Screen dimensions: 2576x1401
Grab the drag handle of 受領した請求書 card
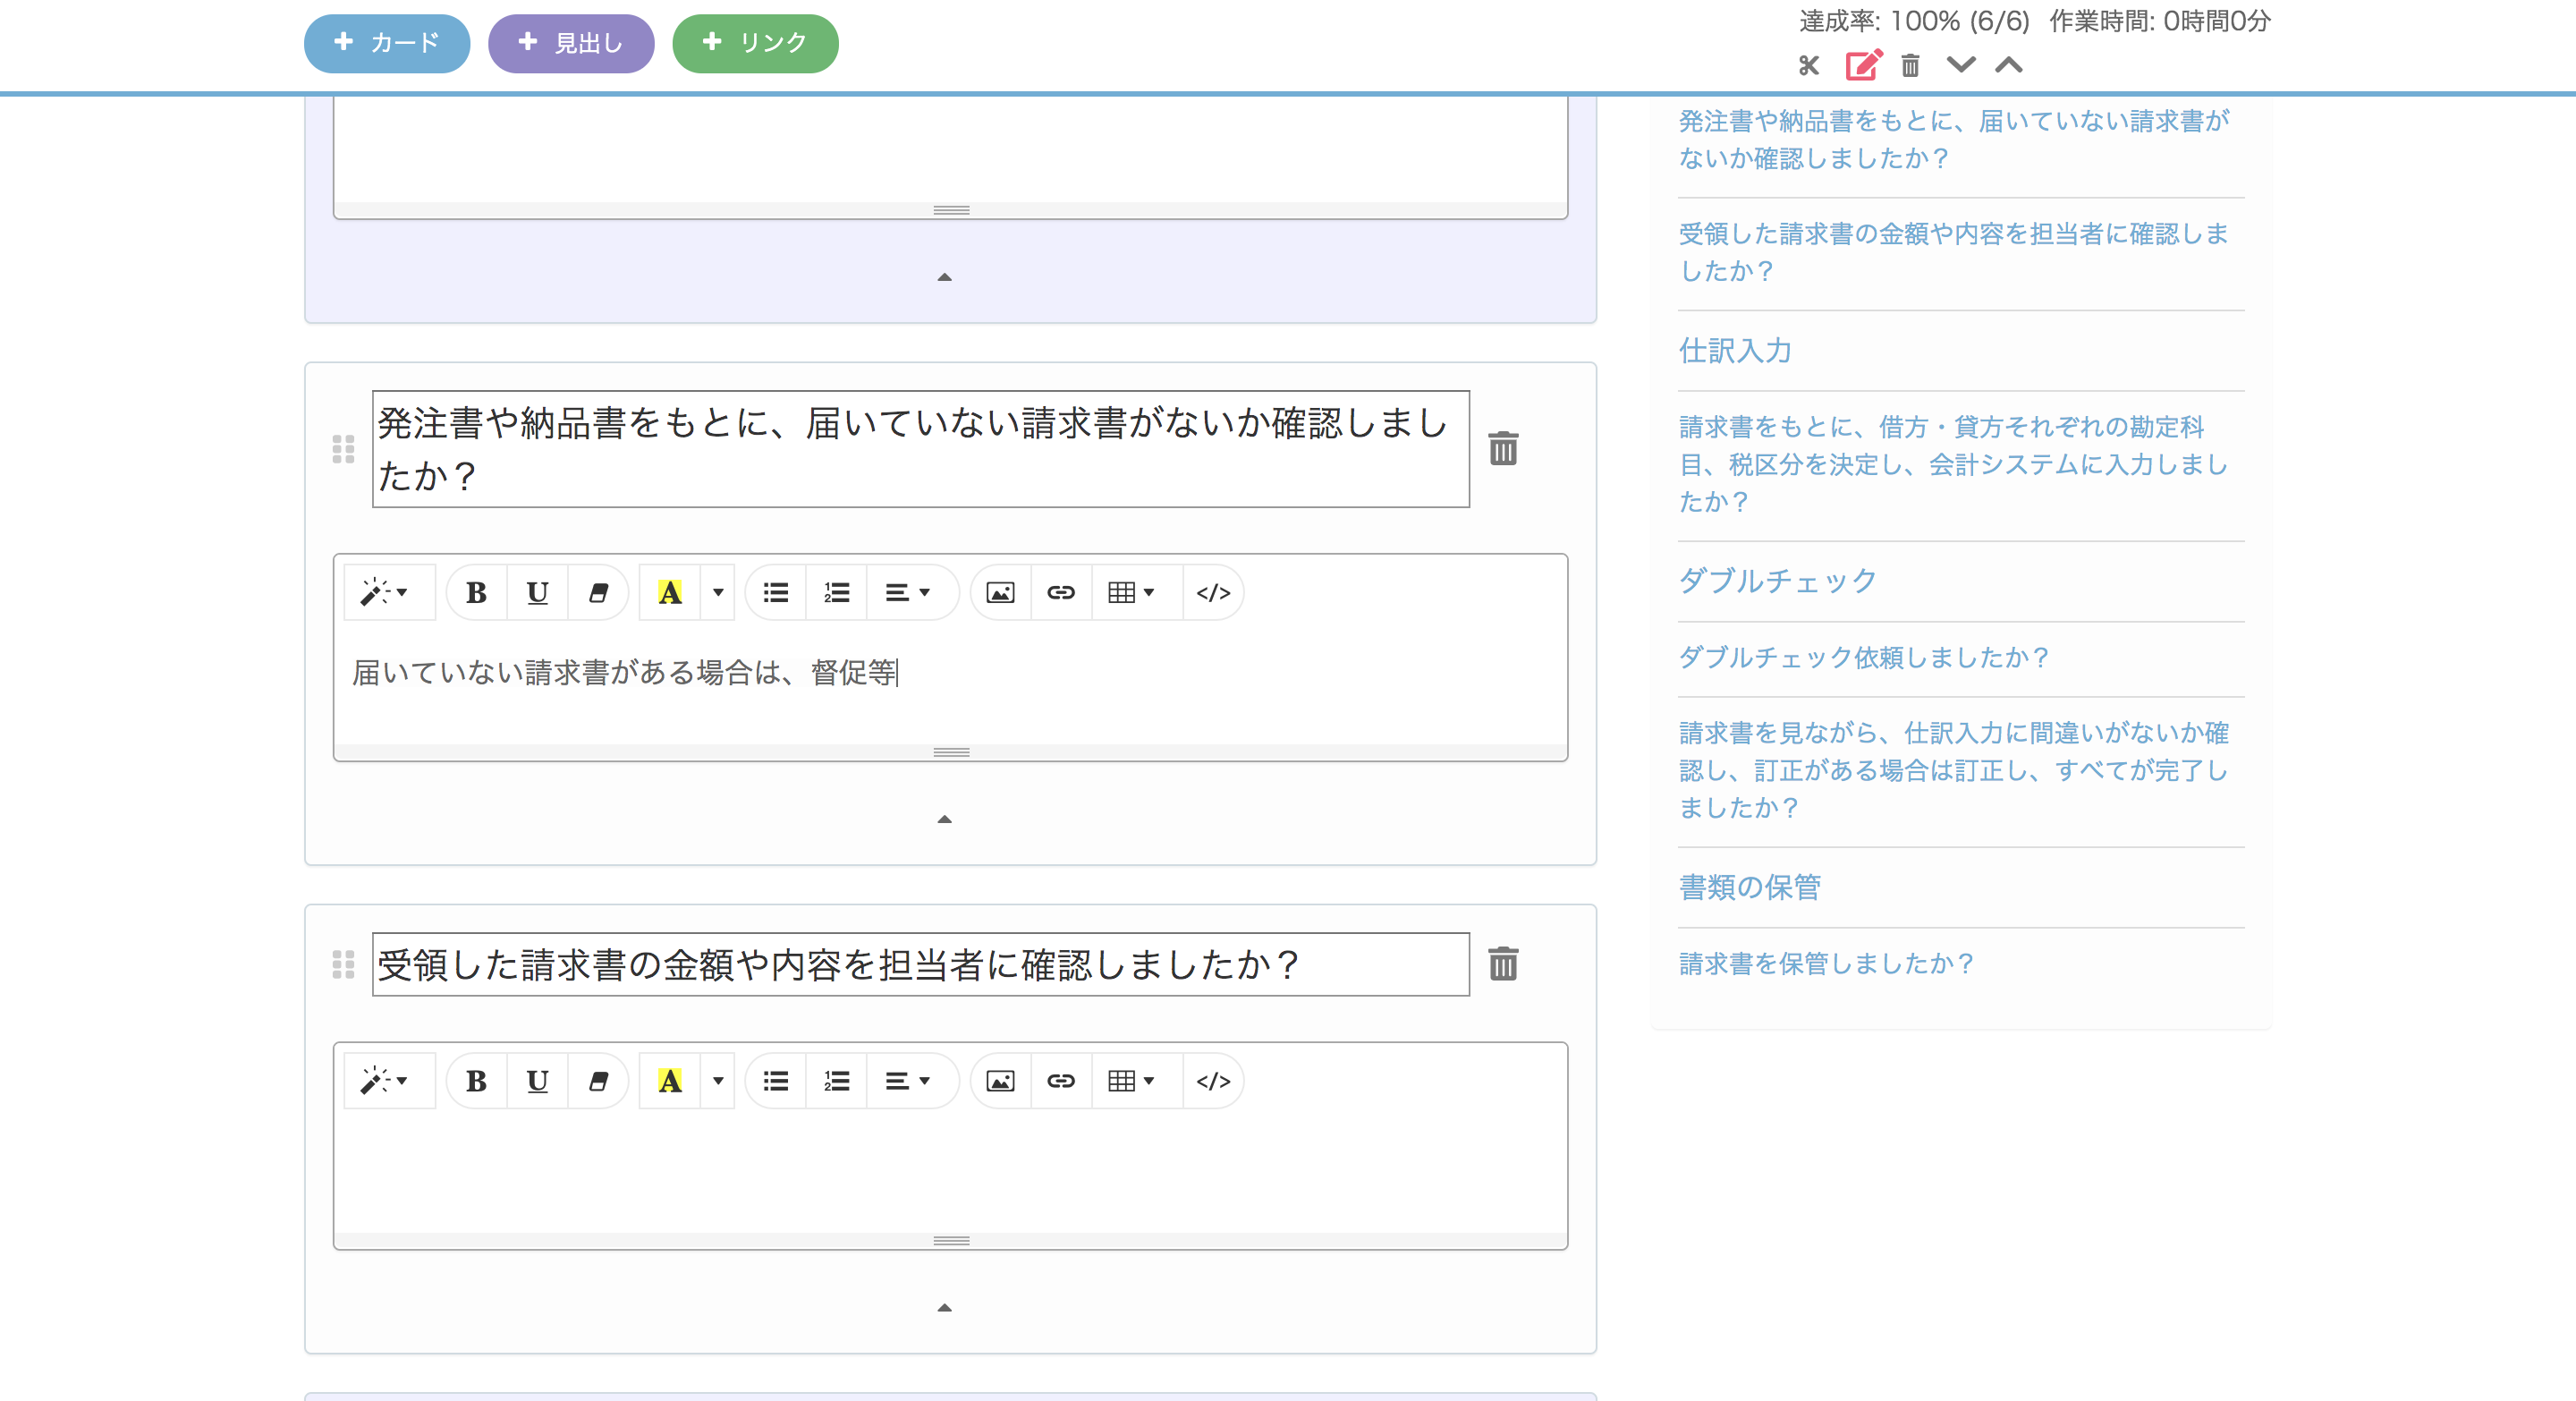(x=343, y=964)
